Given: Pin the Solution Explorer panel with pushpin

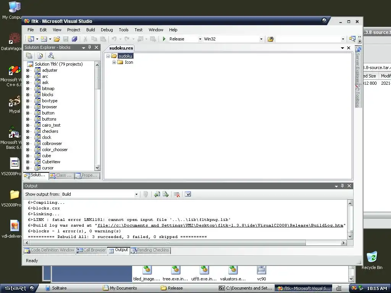Looking at the screenshot, I should [x=90, y=47].
